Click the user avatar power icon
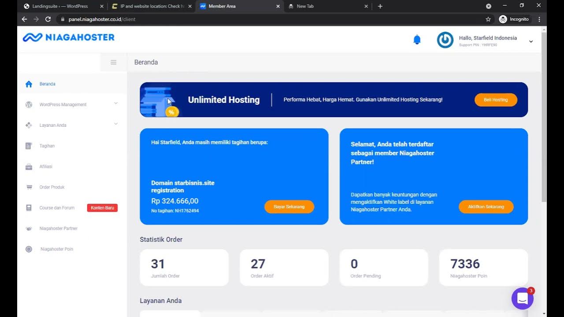This screenshot has height=317, width=564. click(445, 40)
